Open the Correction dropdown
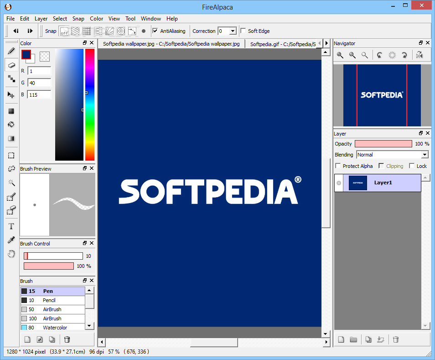This screenshot has height=360, width=435. point(233,31)
